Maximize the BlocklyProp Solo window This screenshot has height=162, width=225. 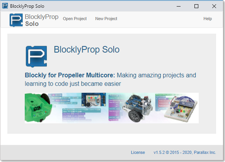(196, 6)
